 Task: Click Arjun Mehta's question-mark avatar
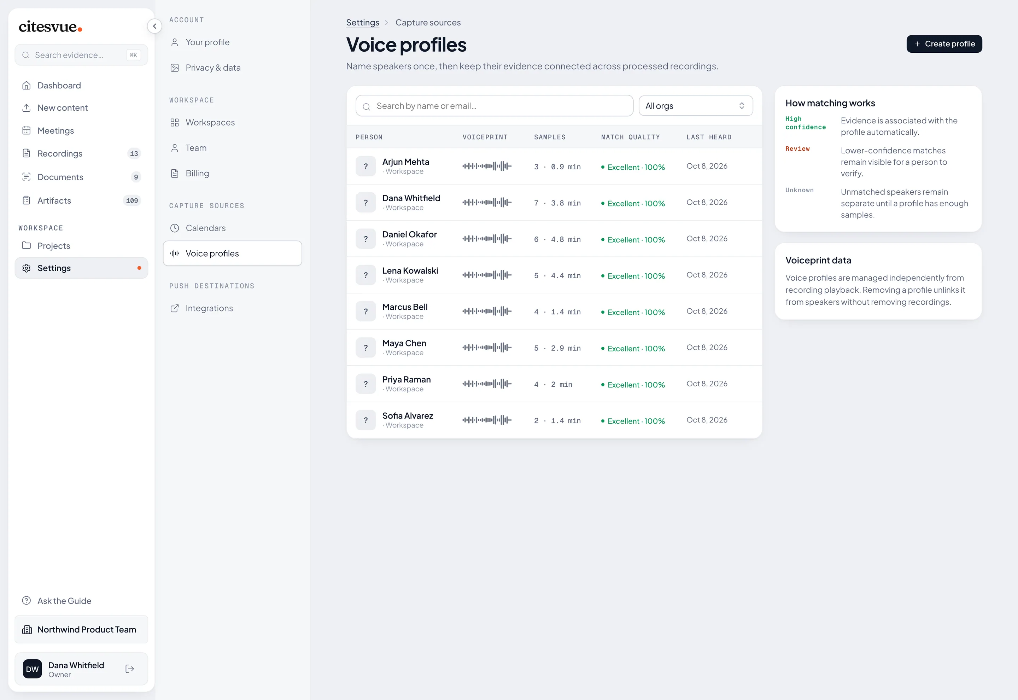click(365, 166)
